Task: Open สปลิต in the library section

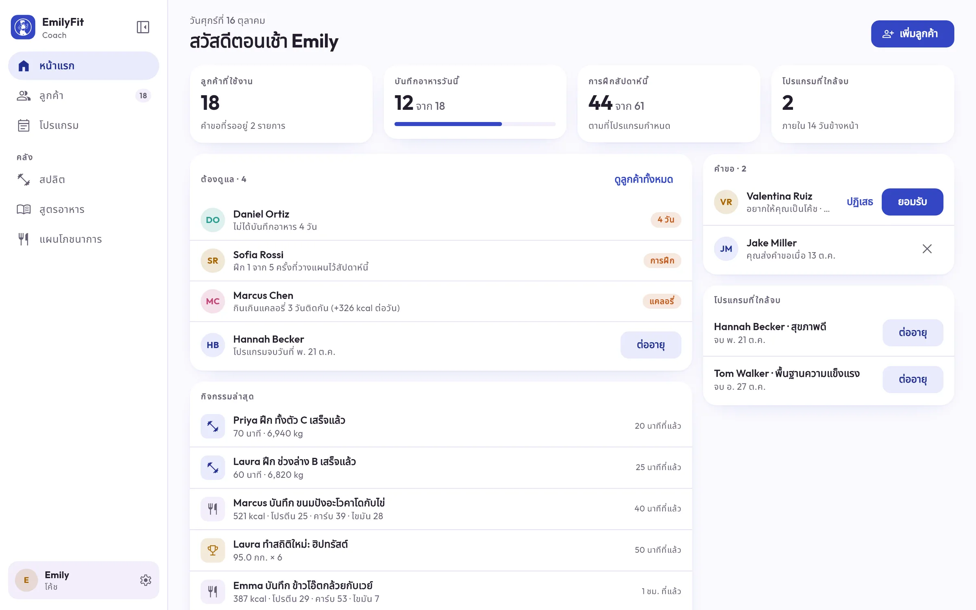Action: coord(83,179)
